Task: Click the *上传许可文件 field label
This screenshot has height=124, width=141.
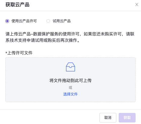Action: pyautogui.click(x=19, y=53)
